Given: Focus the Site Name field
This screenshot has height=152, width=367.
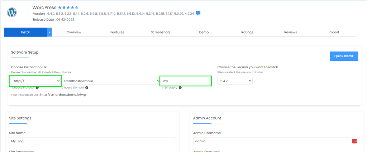Looking at the screenshot, I should (x=92, y=141).
